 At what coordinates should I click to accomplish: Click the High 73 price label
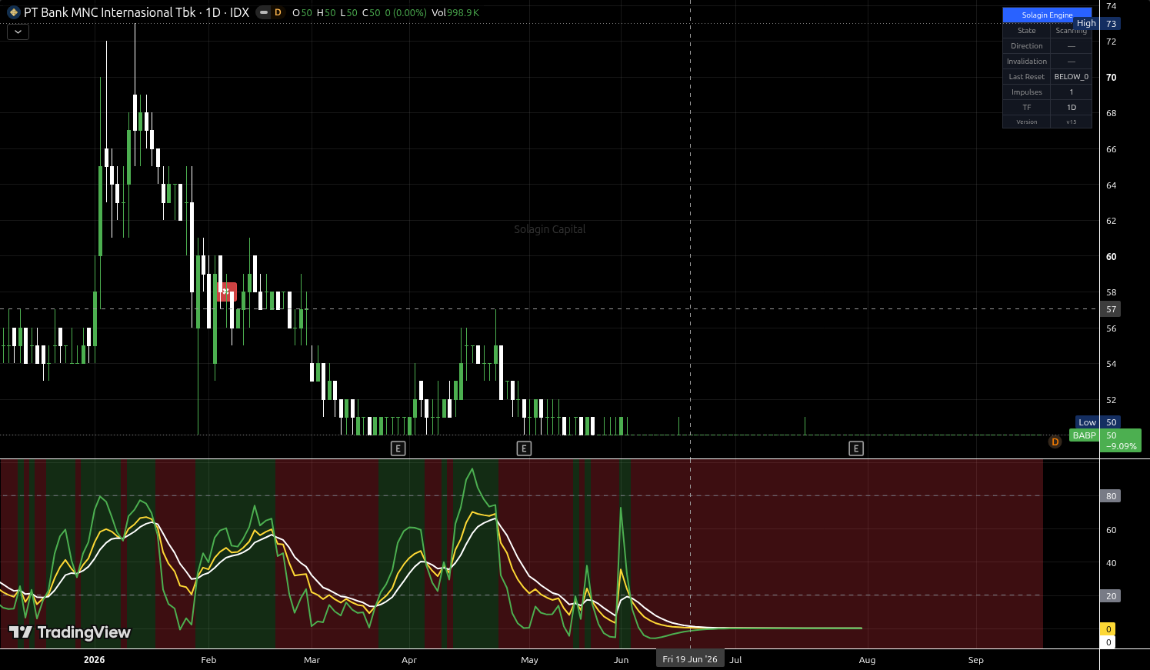coord(1097,24)
